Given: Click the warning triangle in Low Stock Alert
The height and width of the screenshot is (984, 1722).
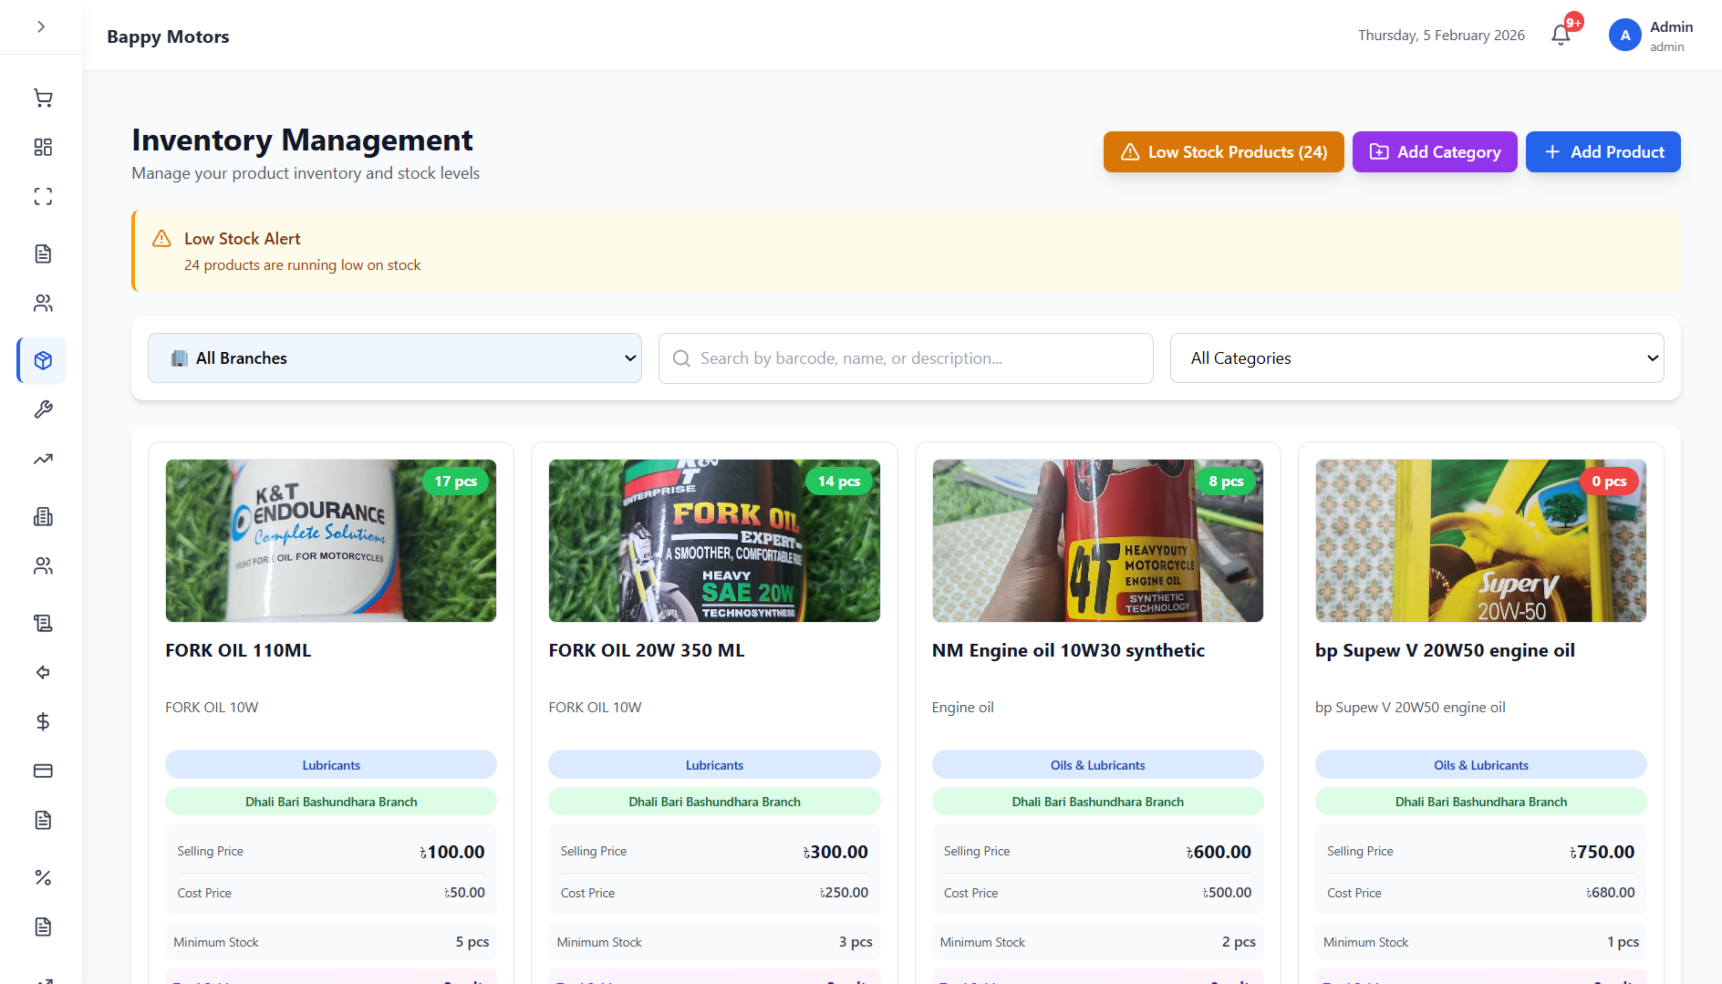Looking at the screenshot, I should 161,239.
